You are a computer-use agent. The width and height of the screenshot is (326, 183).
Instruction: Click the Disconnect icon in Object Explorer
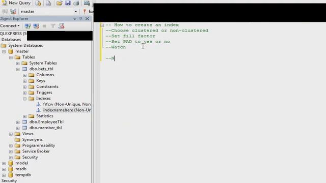coord(36,26)
